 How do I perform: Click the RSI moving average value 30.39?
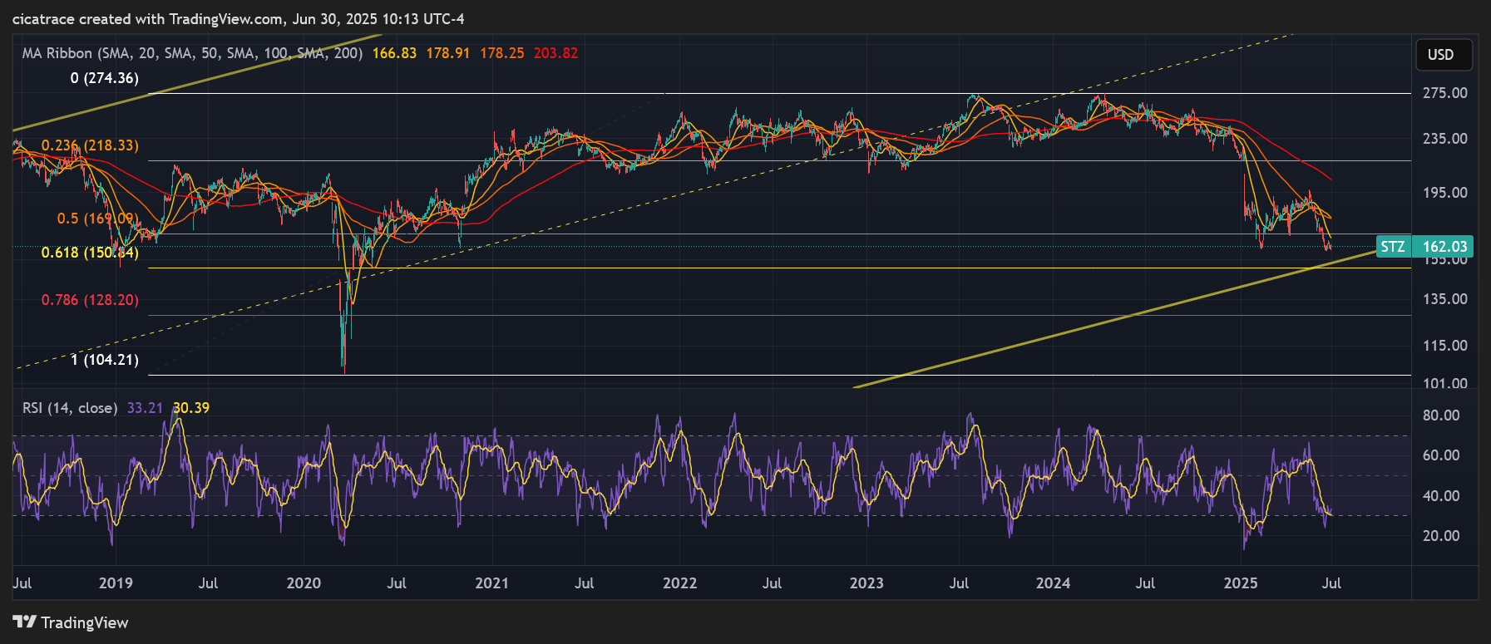pos(191,408)
